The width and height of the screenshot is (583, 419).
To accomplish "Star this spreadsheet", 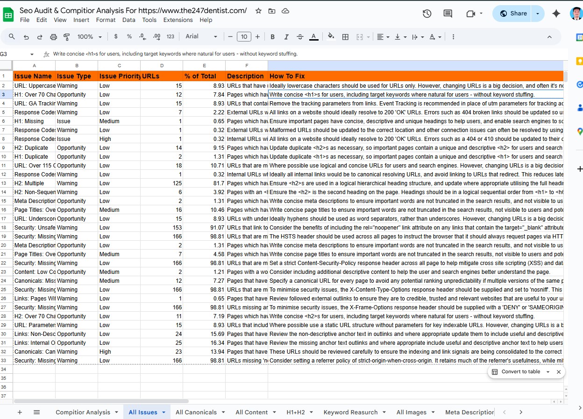I will click(x=258, y=11).
